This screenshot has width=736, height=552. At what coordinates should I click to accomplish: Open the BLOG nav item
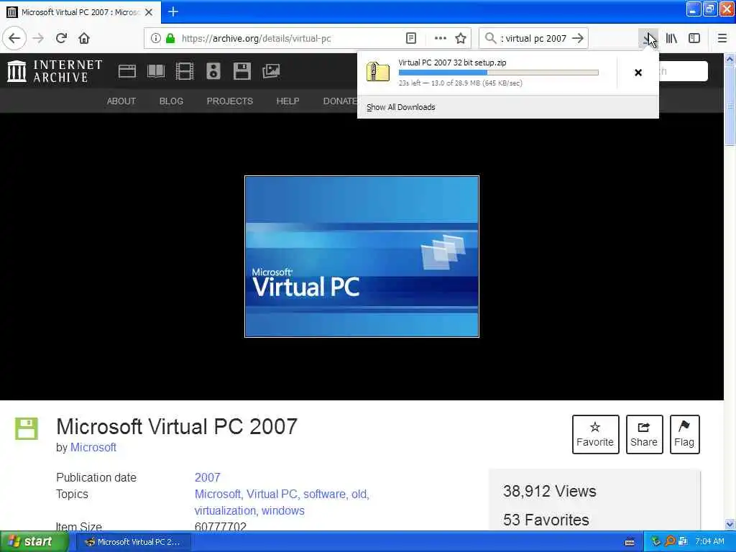[171, 101]
